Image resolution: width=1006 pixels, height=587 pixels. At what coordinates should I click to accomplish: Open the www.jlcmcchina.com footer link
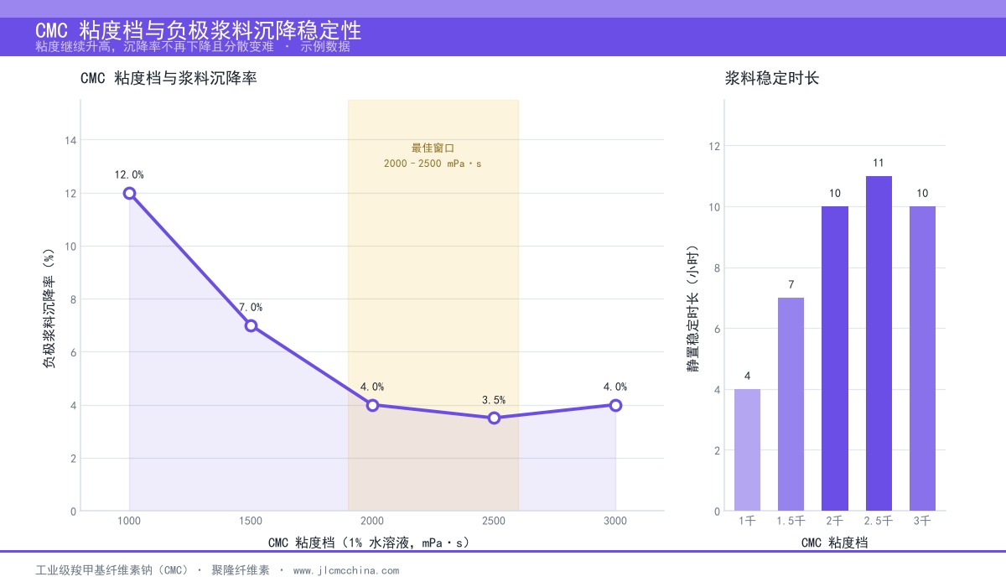(x=346, y=570)
